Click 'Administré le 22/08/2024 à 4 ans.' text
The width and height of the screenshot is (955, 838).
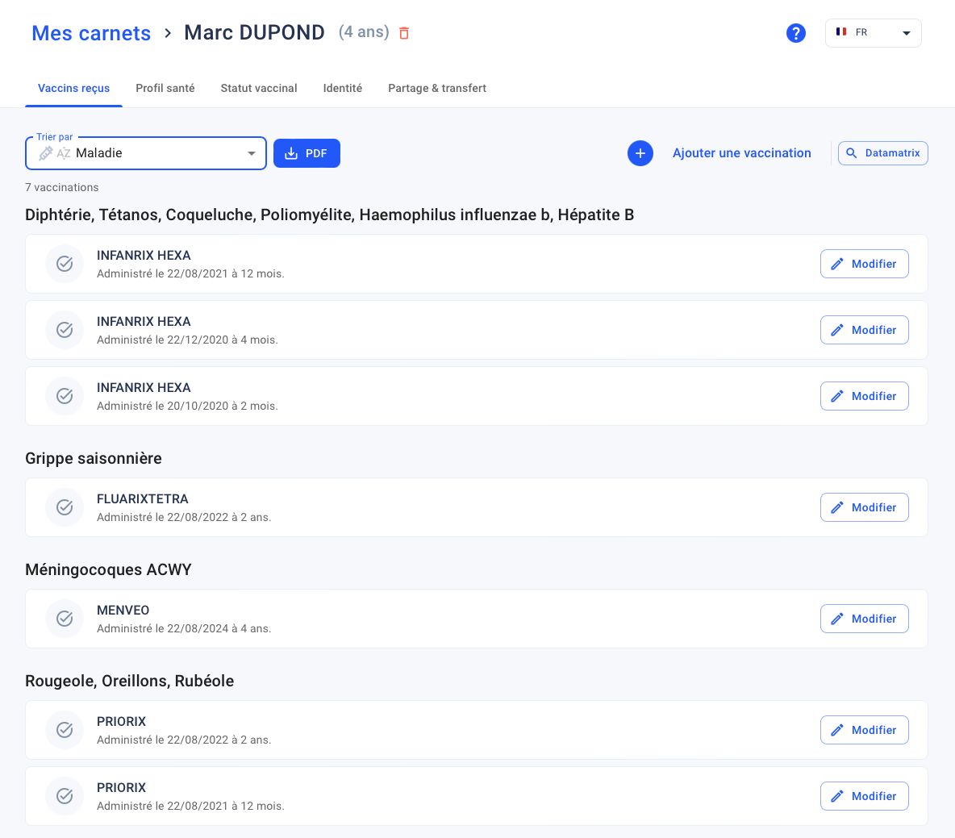184,628
